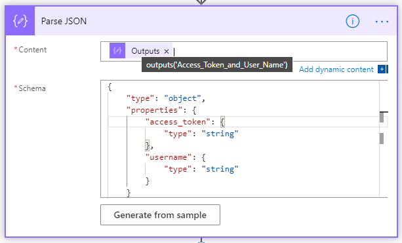Click the "properties" key in schema
402x243 pixels.
154,110
